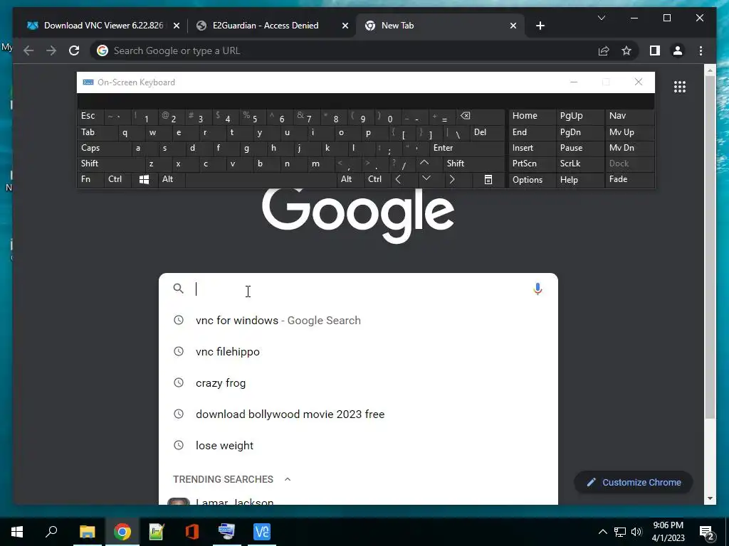The image size is (729, 546).
Task: Click the left arrow key on the On-Screen Keyboard
Action: (398, 179)
